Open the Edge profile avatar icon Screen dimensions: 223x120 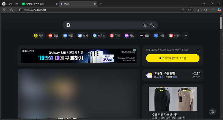coord(4,4)
